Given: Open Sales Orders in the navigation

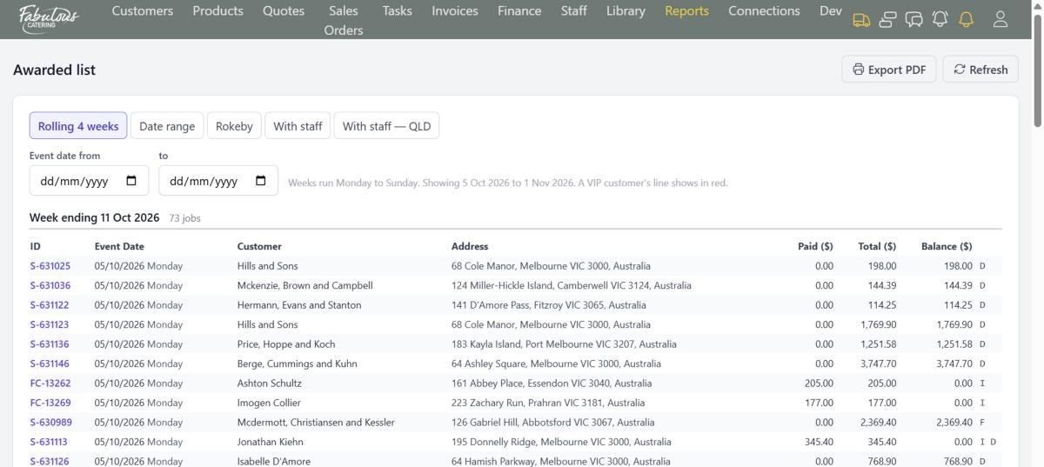Looking at the screenshot, I should point(344,20).
